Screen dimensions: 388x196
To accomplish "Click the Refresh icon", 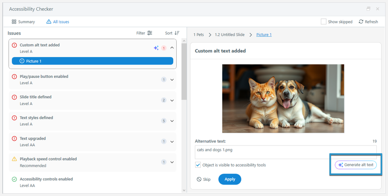I will [x=361, y=22].
